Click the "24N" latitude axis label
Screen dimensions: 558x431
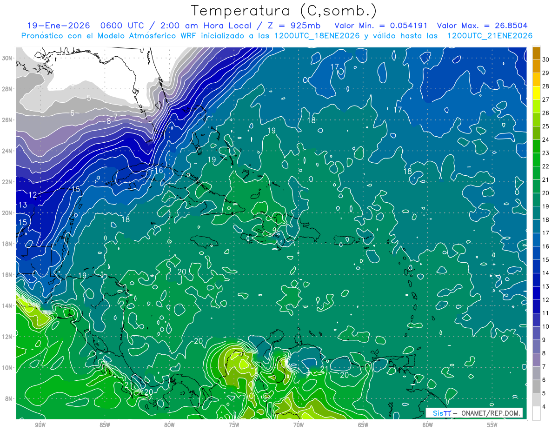(x=7, y=151)
